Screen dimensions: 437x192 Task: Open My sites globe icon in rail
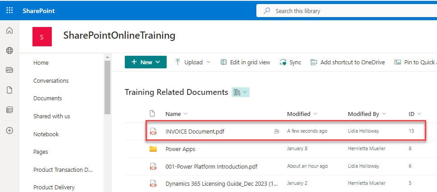coord(9,50)
